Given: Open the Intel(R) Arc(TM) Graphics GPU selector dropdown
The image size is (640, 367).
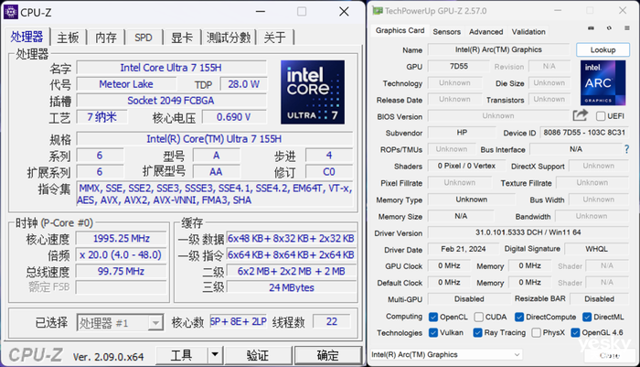Looking at the screenshot, I should point(446,355).
